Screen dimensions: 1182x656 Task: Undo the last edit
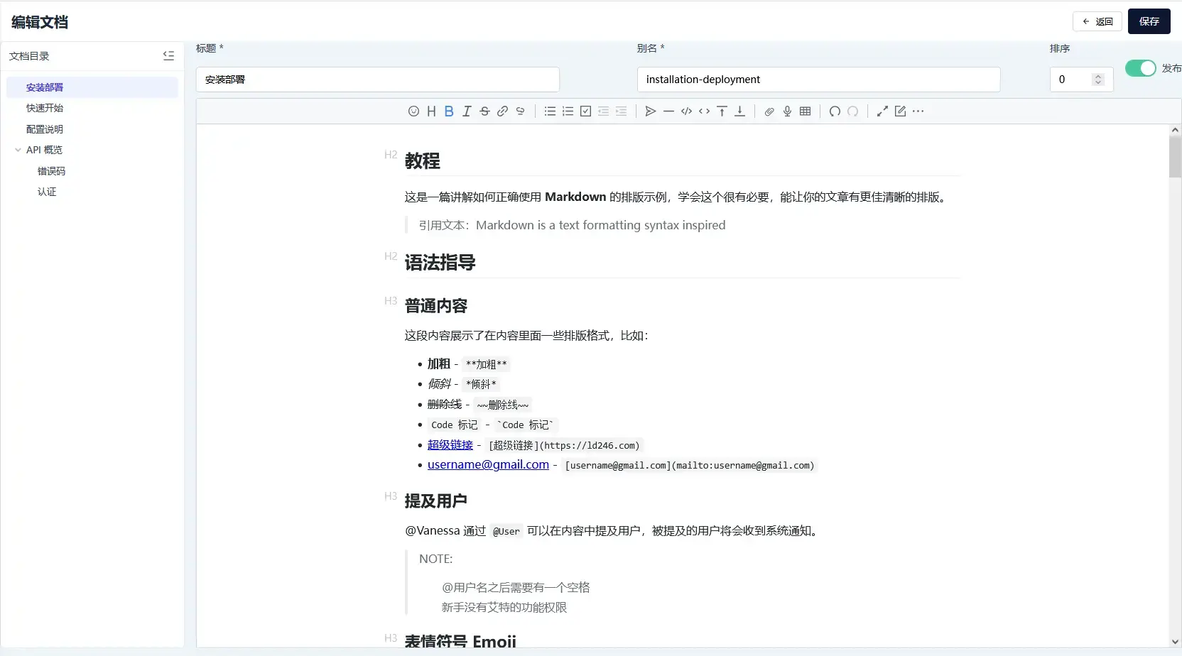pos(835,111)
